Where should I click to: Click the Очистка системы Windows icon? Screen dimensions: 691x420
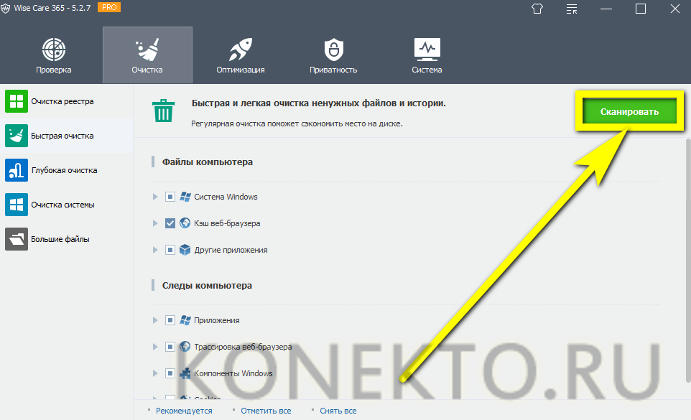pyautogui.click(x=17, y=205)
